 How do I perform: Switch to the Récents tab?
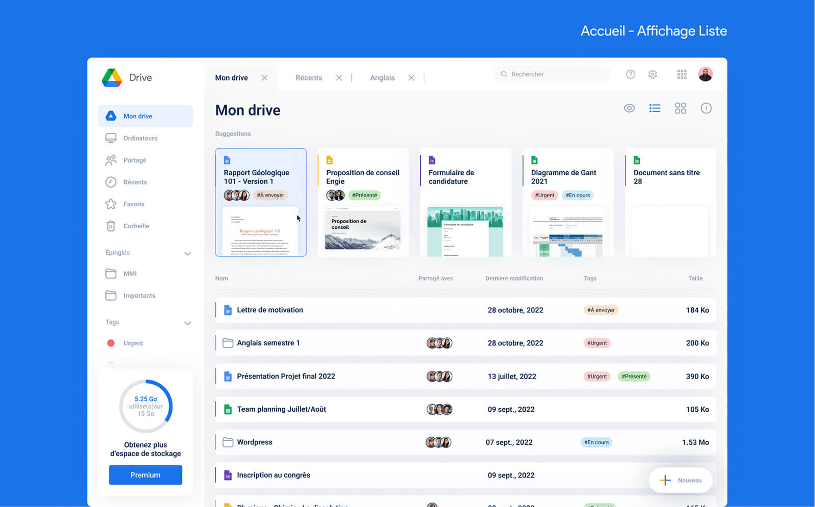309,78
